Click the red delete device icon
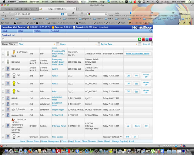Screen dimensions: 194x155 click(x=143, y=39)
